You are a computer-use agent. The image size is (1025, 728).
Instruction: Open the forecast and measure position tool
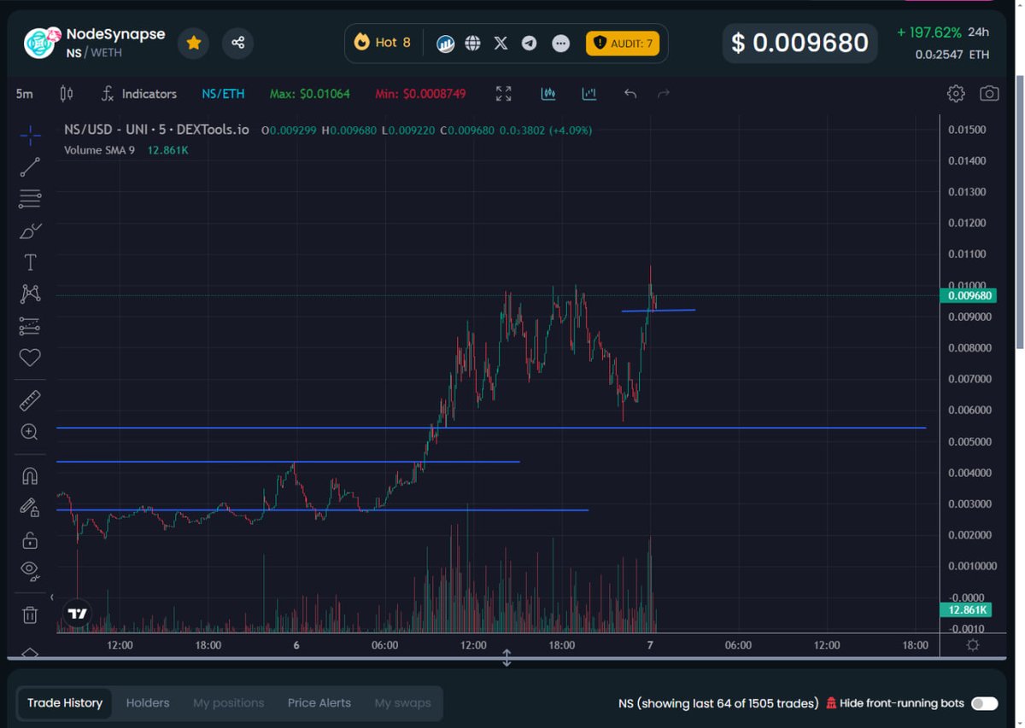pyautogui.click(x=30, y=326)
